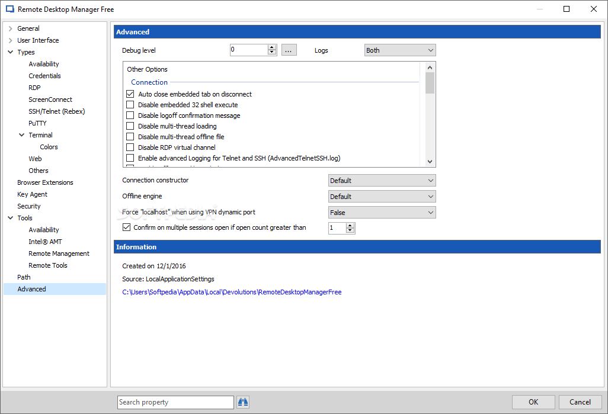Screen dimensions: 608x414
Task: Open Security settings
Action: (x=29, y=206)
